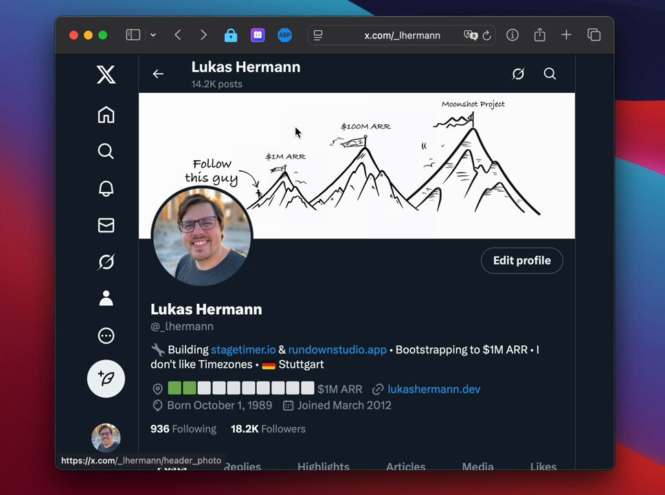Click the translate icon in address bar
Screen dimensions: 665x495
(x=471, y=35)
